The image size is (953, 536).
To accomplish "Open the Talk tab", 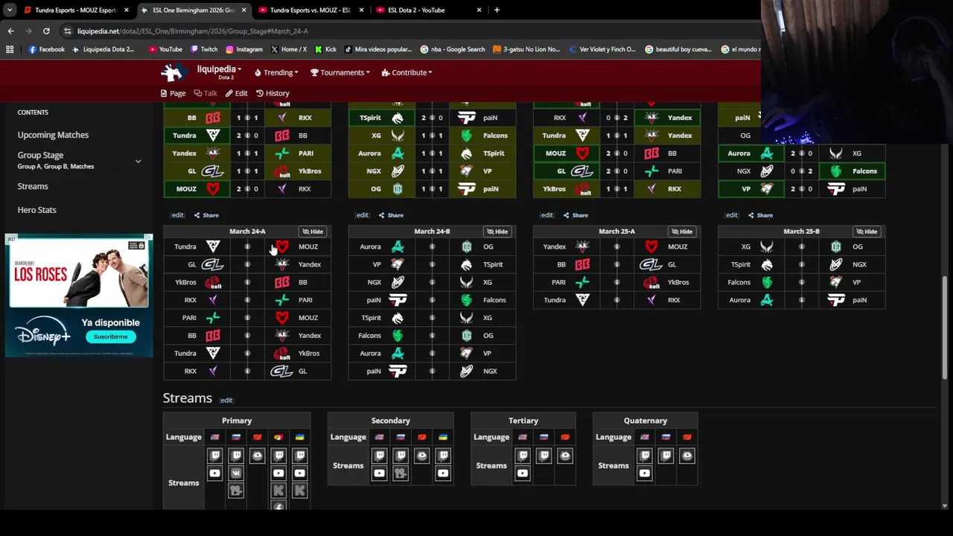I will click(205, 93).
